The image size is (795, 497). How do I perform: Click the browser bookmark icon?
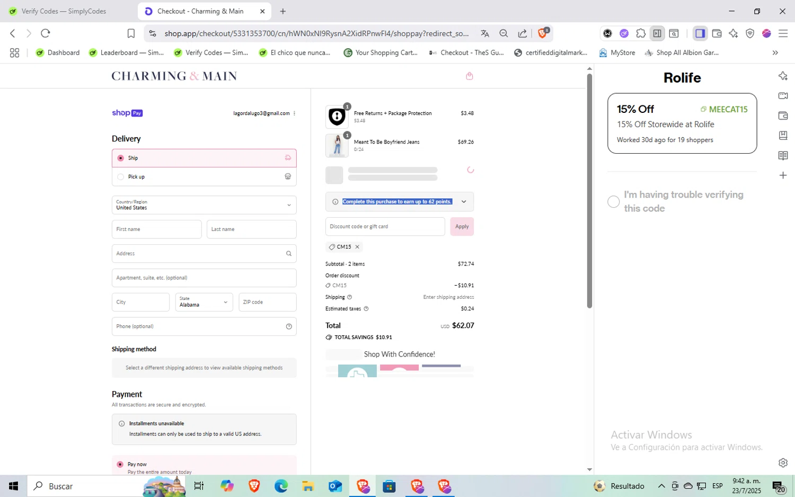click(131, 33)
